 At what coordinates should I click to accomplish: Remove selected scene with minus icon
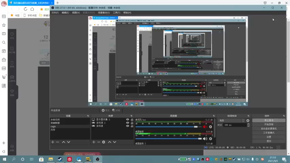coord(58,142)
